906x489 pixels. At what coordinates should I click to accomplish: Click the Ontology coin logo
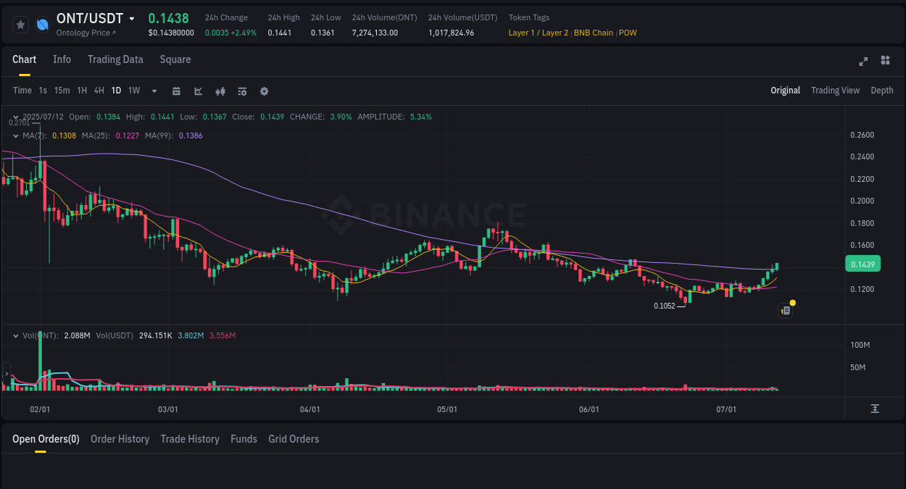[42, 24]
